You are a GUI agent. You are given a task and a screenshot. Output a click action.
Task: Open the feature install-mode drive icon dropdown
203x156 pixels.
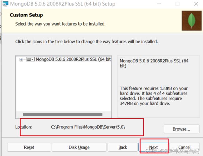(30, 59)
